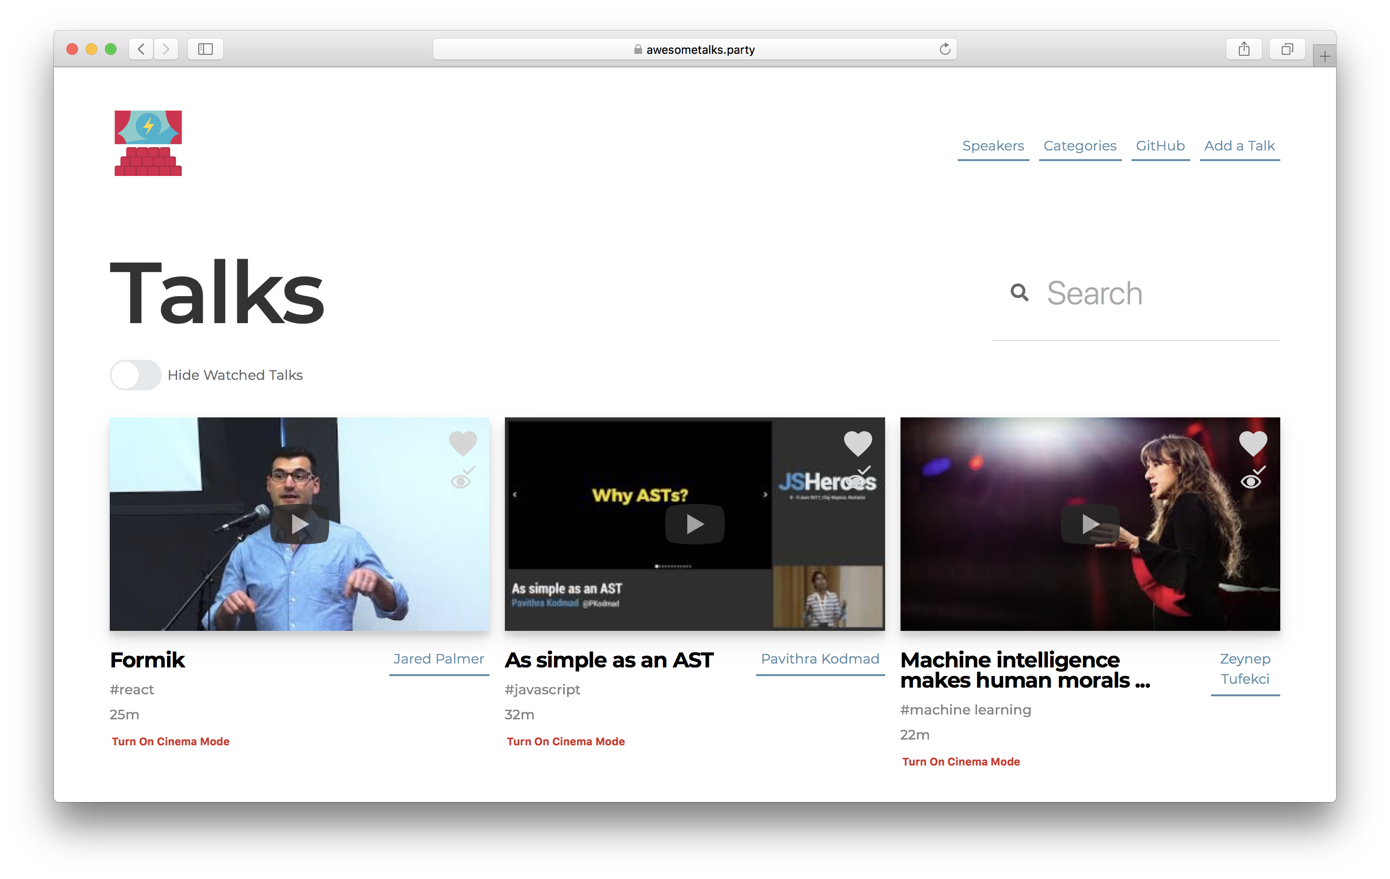Click the heart icon on the AST talk
This screenshot has width=1390, height=879.
point(858,443)
